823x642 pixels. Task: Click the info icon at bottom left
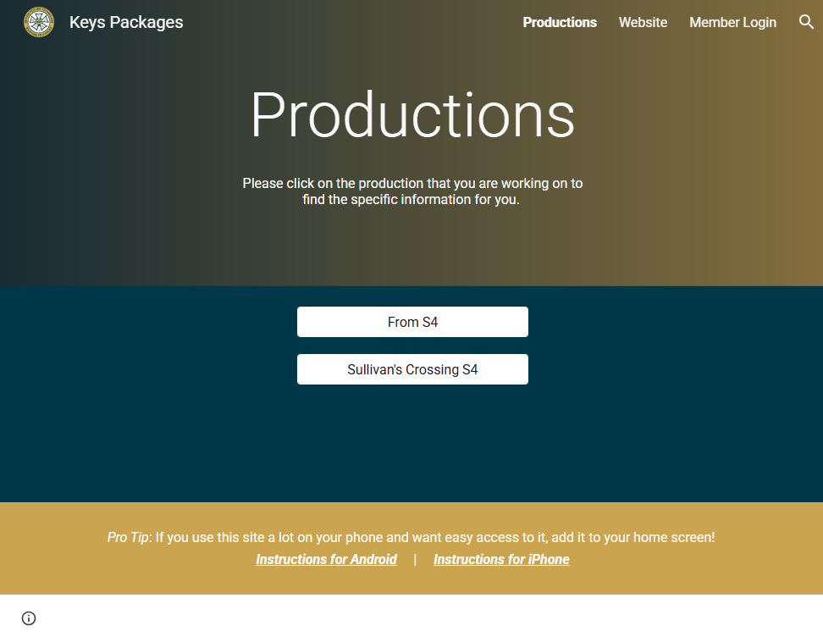tap(29, 618)
